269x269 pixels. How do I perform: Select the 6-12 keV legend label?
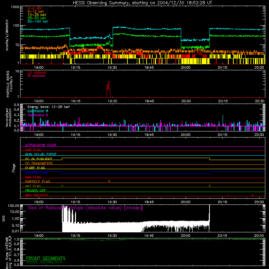click(x=36, y=11)
